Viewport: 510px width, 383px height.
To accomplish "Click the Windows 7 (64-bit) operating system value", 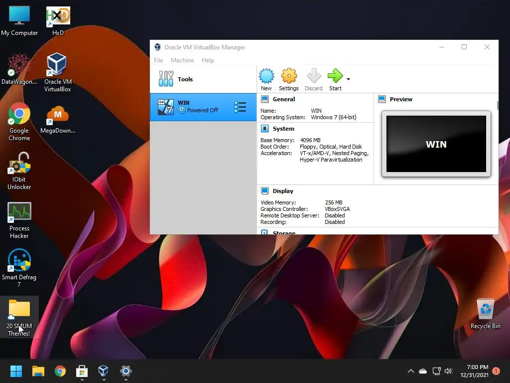I will click(334, 117).
